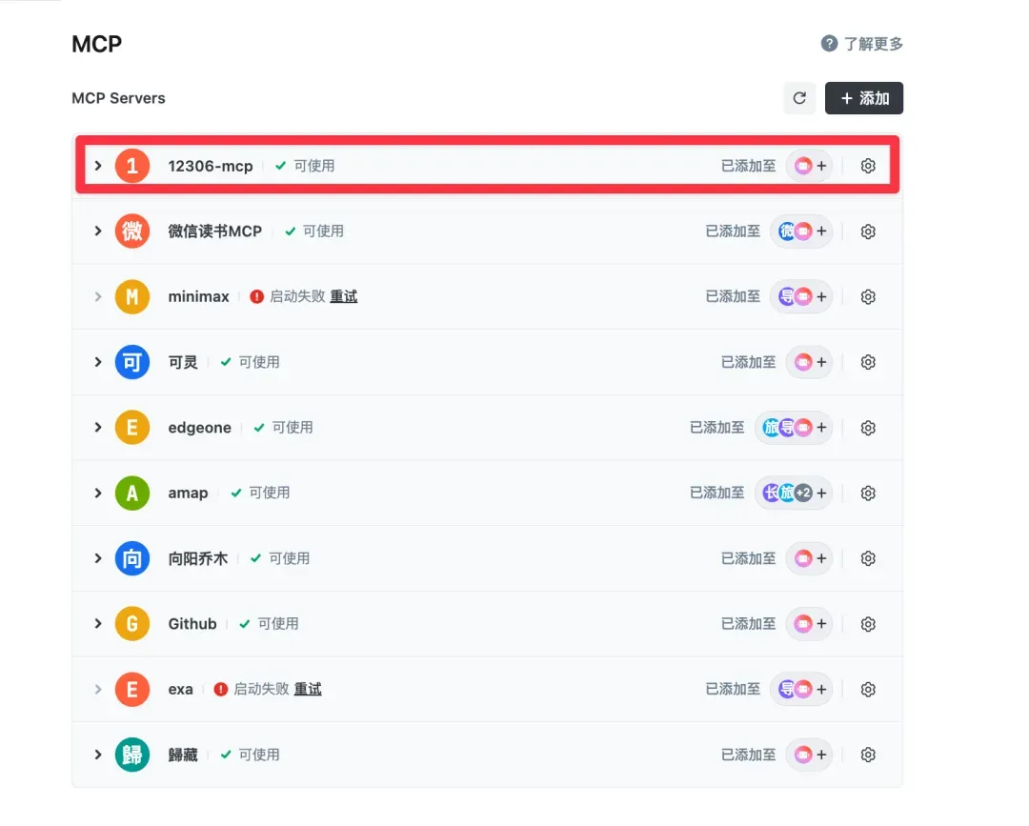Expand the 可灵 server details

[x=98, y=362]
